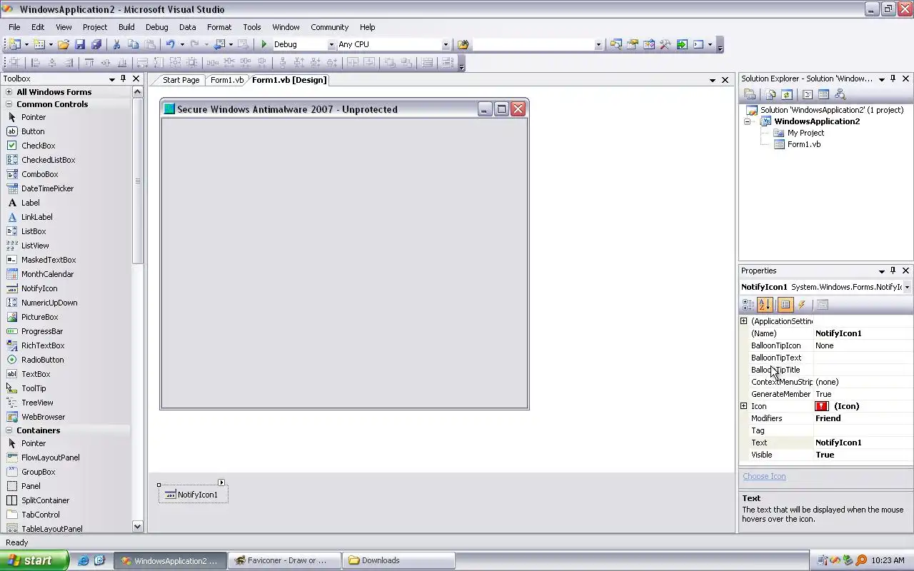The height and width of the screenshot is (571, 914).
Task: Click View Designer icon in Solution Explorer
Action: [823, 94]
